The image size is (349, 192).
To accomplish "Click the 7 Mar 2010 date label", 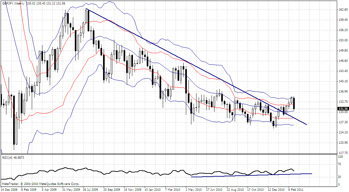I will (x=173, y=189).
